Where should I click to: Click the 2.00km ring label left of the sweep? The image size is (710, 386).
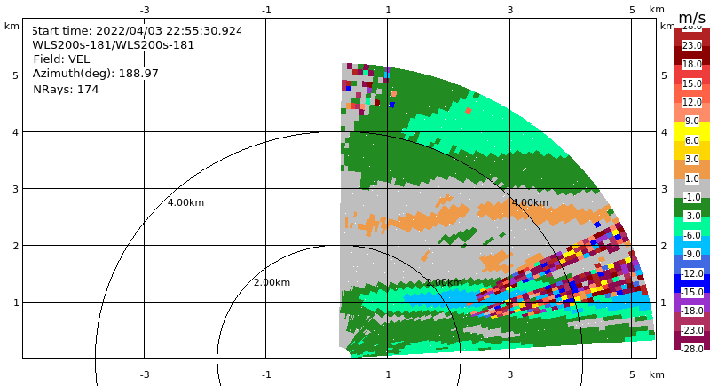pos(272,282)
